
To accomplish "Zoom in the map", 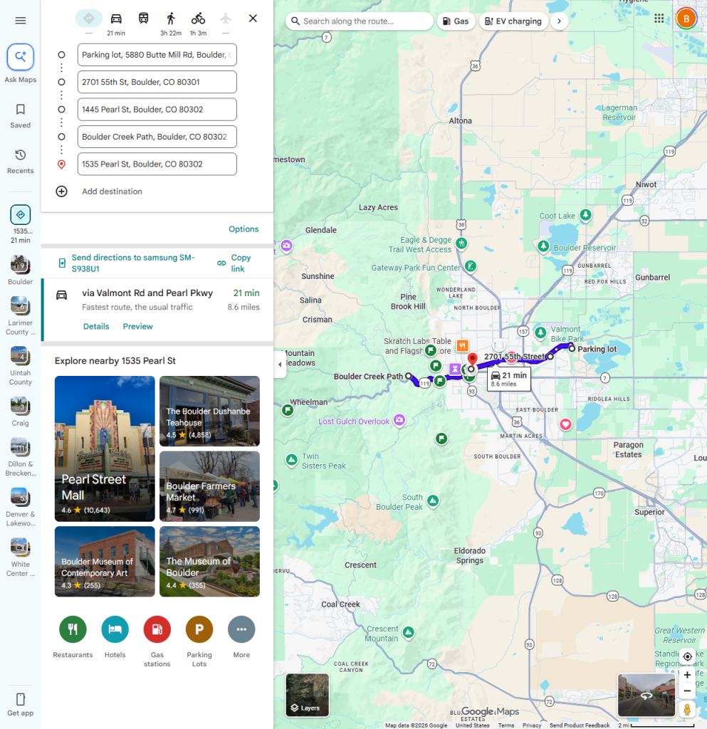I will (687, 675).
